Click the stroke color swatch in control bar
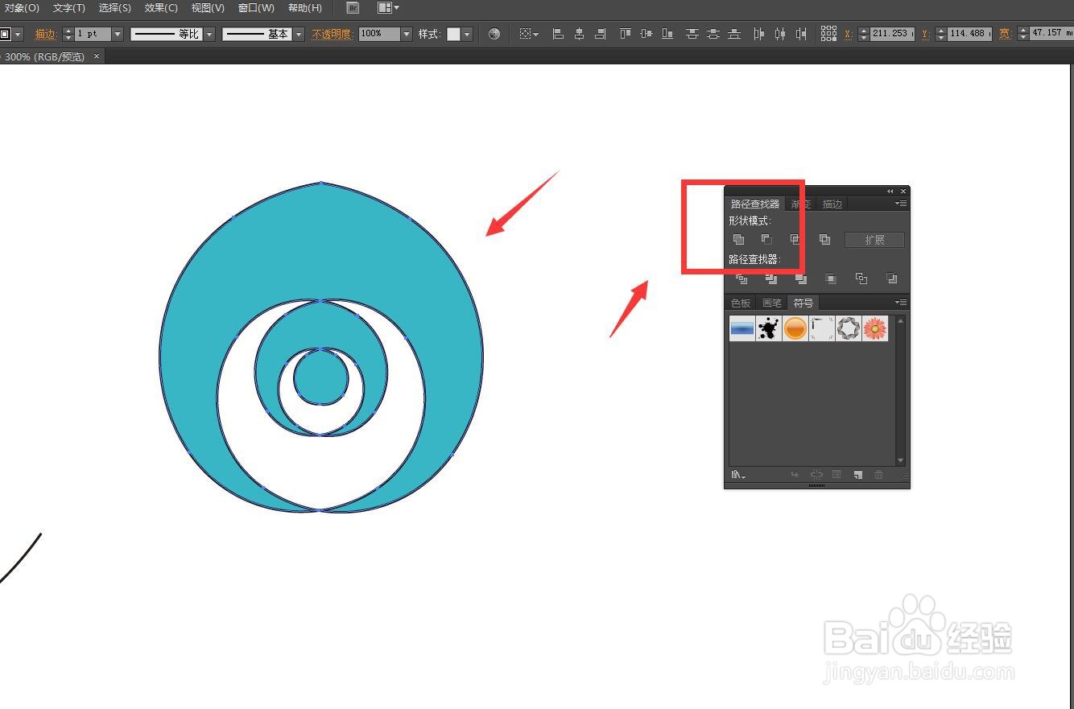The height and width of the screenshot is (709, 1074). [x=6, y=34]
